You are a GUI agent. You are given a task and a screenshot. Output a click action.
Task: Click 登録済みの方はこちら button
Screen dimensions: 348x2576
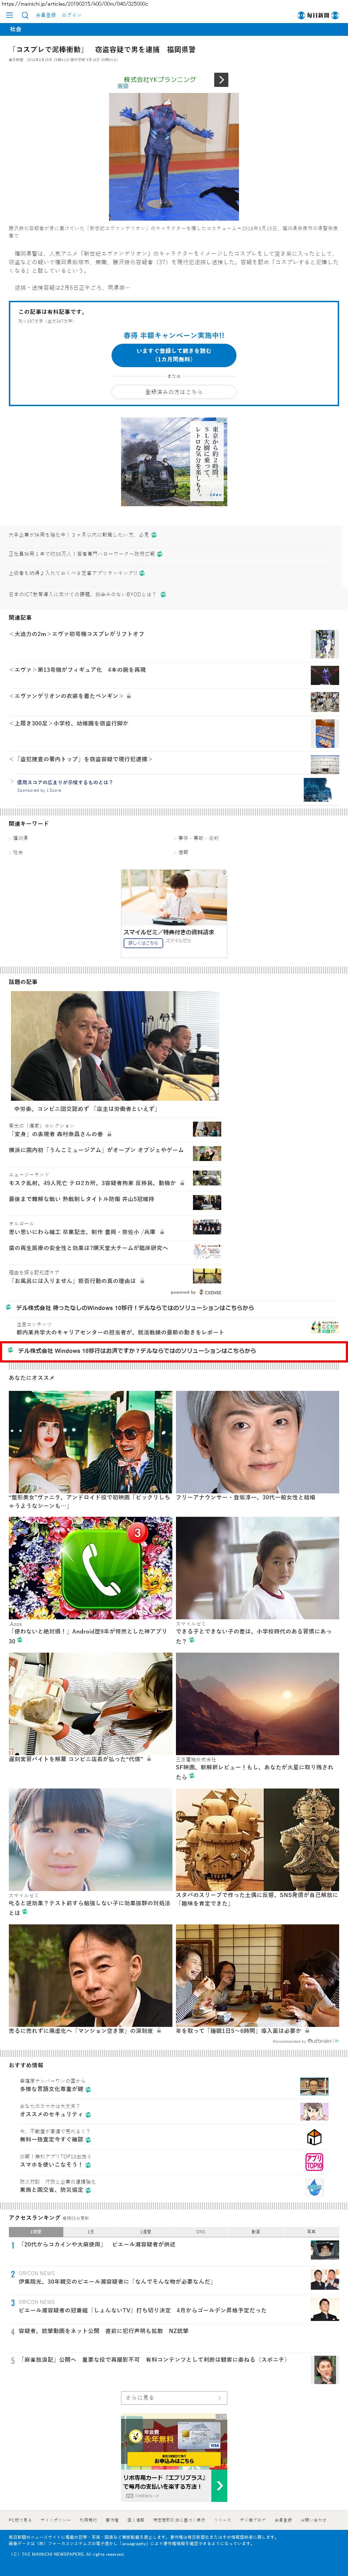pyautogui.click(x=173, y=392)
